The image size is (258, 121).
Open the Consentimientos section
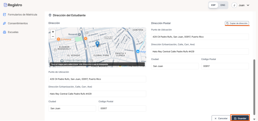(18, 23)
